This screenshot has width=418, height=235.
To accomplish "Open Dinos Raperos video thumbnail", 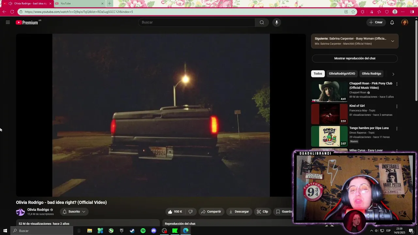I will point(329,136).
